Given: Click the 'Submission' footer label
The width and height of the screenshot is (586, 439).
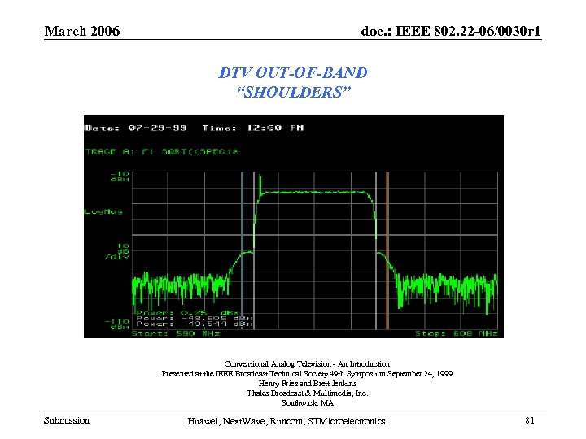Looking at the screenshot, I should (67, 420).
